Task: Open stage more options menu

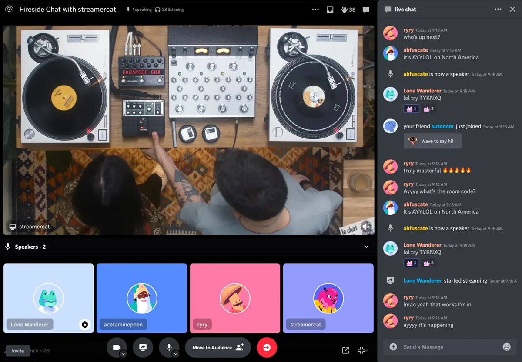Action: point(315,10)
